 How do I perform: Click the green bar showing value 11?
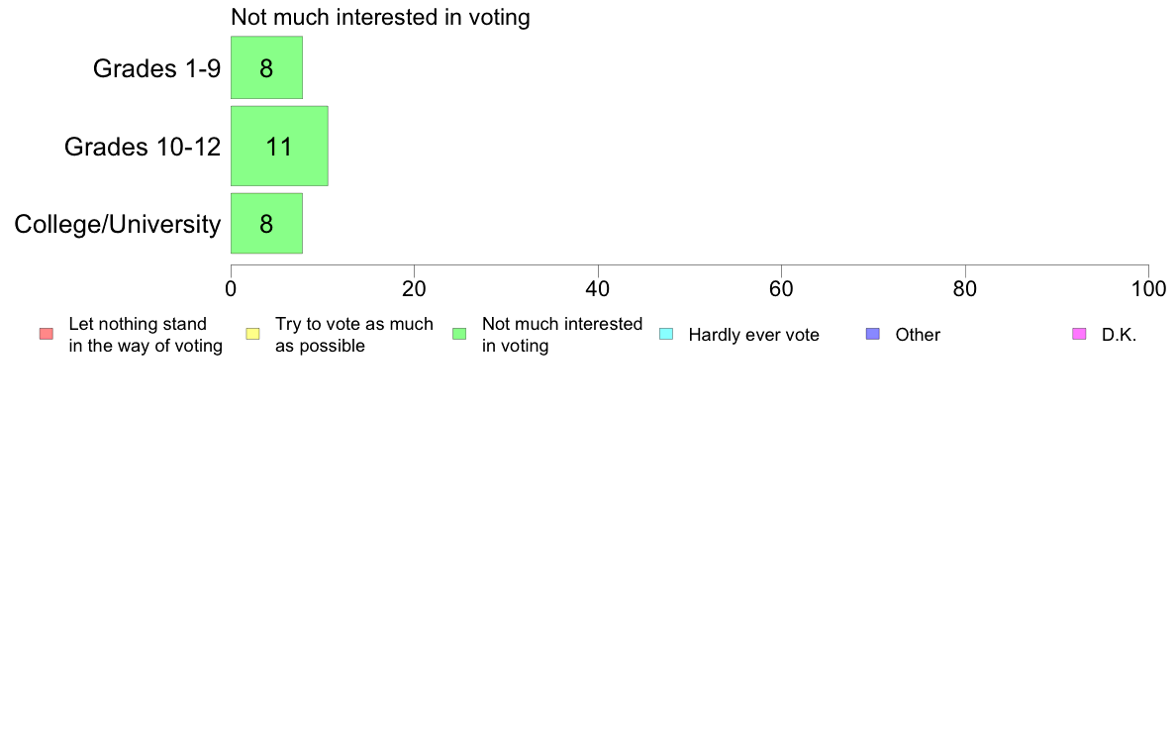[279, 146]
